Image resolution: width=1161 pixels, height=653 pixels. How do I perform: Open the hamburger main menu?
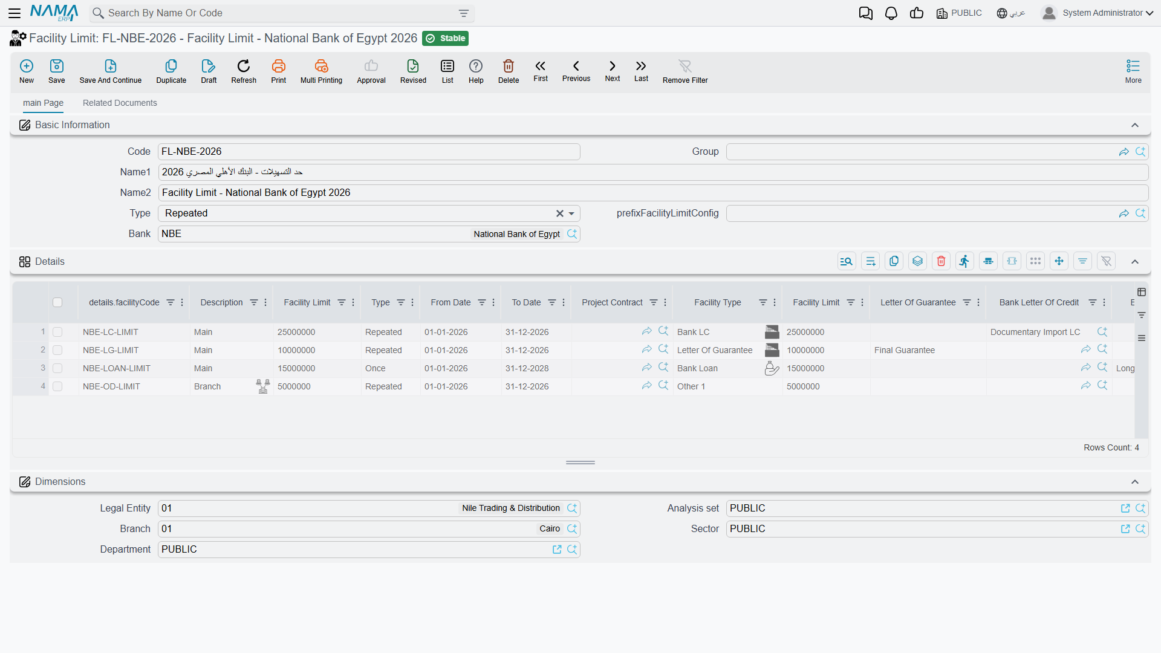tap(15, 13)
